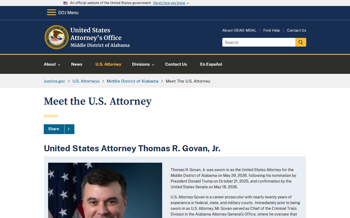Image resolution: width=350 pixels, height=218 pixels.
Task: Click the Department of Justice seal logo
Action: point(57,37)
